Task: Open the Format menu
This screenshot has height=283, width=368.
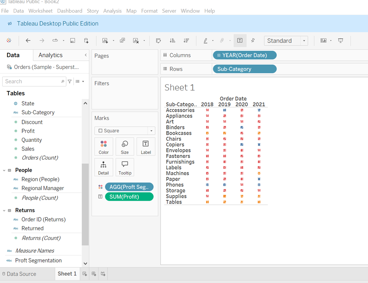Action: pyautogui.click(x=149, y=11)
